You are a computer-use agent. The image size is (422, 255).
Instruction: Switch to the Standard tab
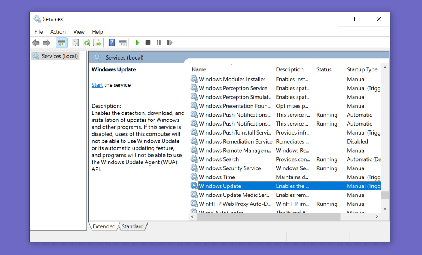pos(133,226)
